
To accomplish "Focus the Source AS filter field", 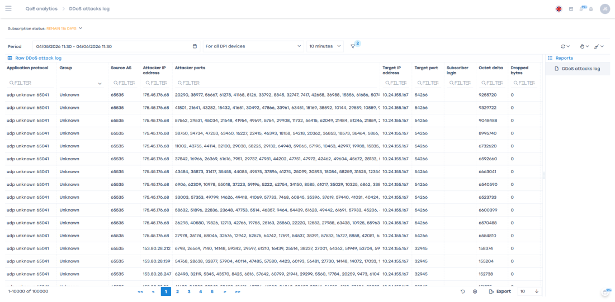I will point(124,83).
